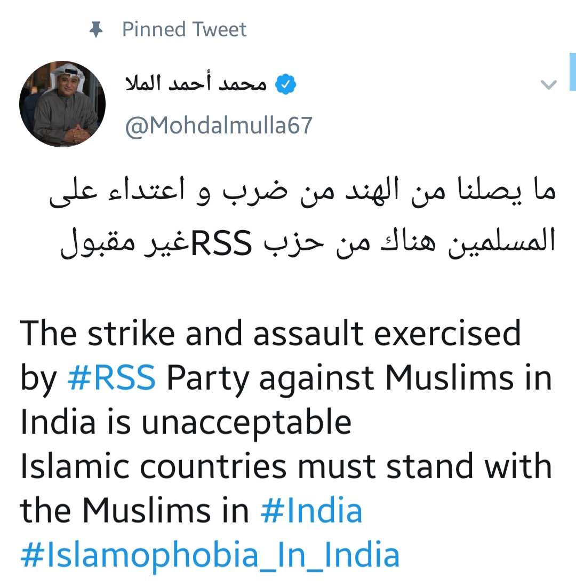Click the 'India is unacceptable' text line

point(186,422)
